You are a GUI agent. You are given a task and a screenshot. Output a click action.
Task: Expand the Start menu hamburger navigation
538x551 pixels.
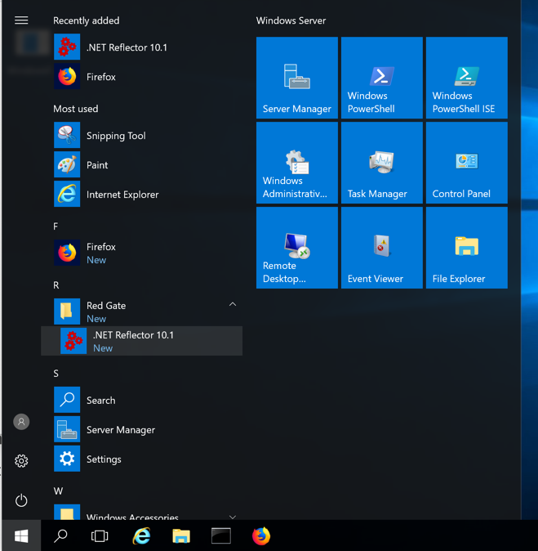click(21, 20)
